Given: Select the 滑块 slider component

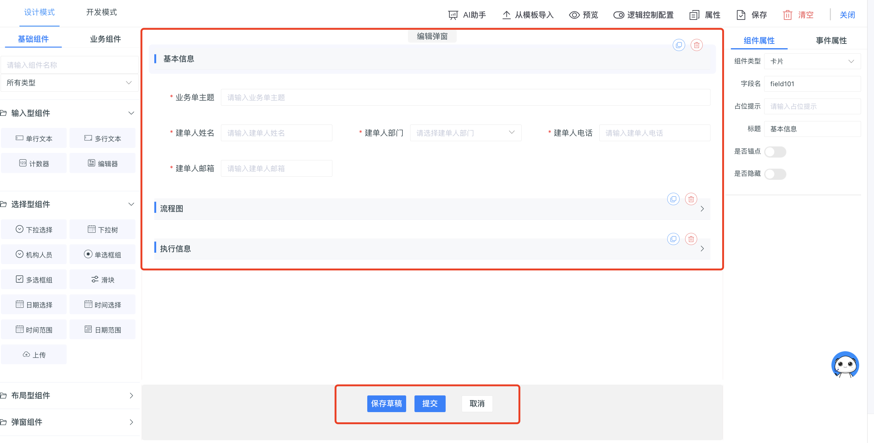Looking at the screenshot, I should (x=102, y=280).
